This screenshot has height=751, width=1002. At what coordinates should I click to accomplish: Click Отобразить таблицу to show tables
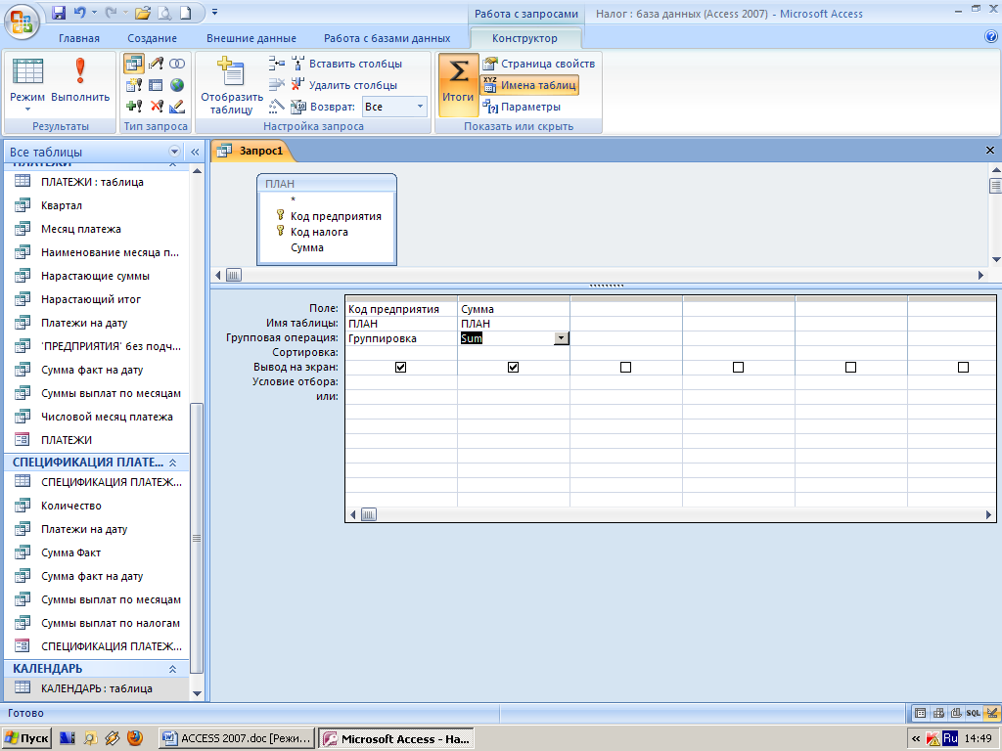tap(231, 85)
